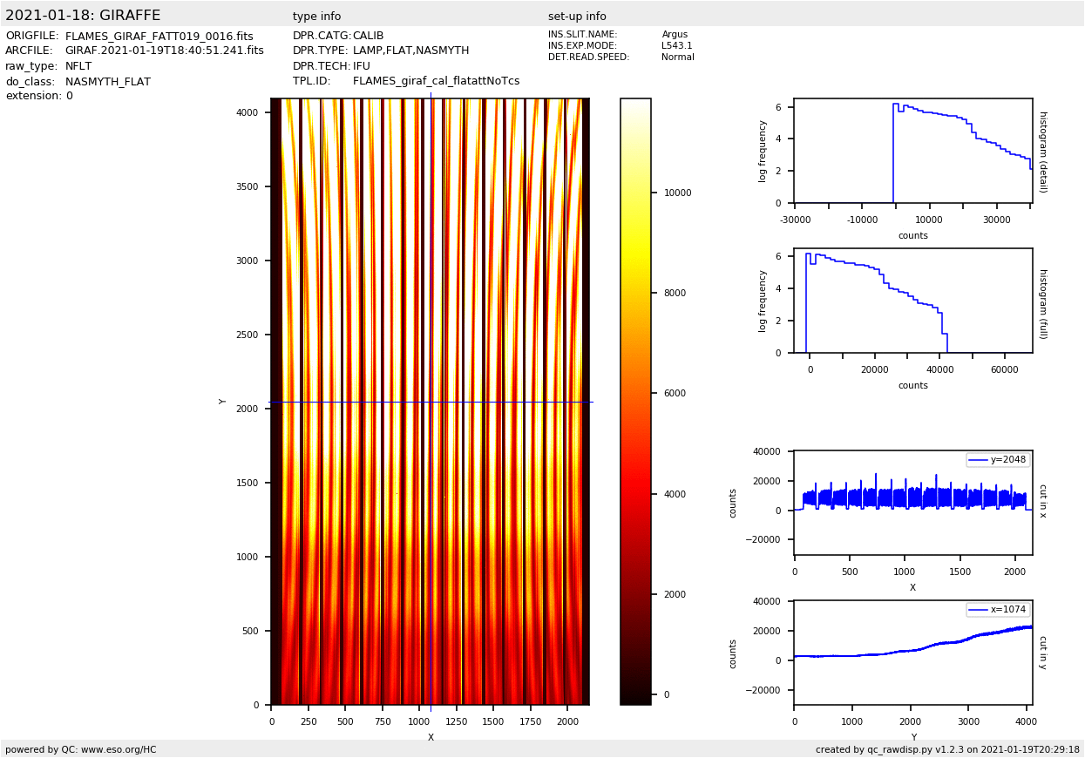
Task: Click the TPL.ID value FLAMES_giraf_cal_flatattNoTcs
Action: (x=436, y=81)
